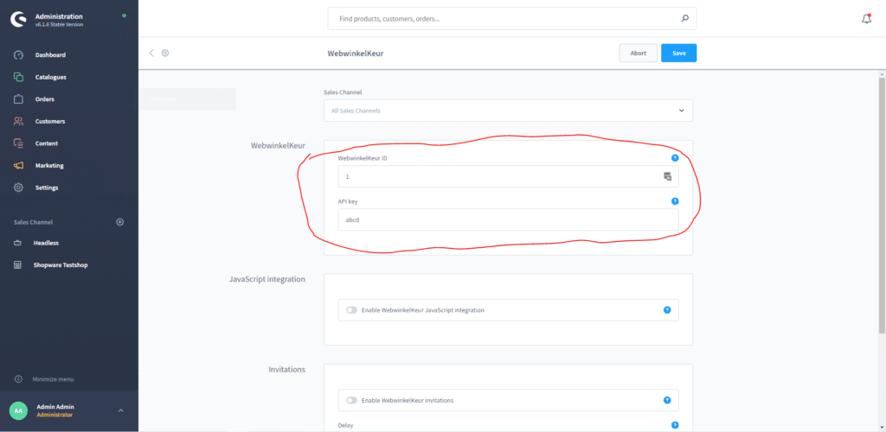The image size is (886, 432).
Task: Click the back arrow beside WebwinkelKeur title
Action: click(x=151, y=53)
